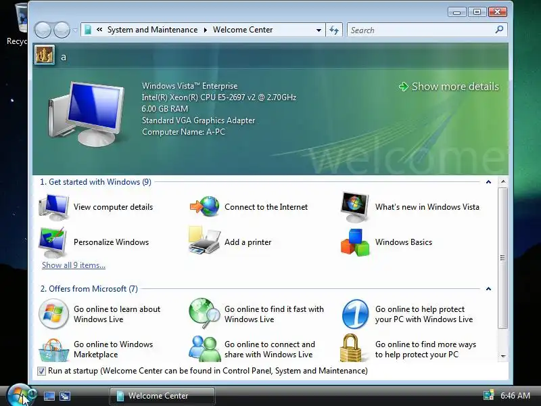
Task: Click the user account chess picture
Action: (45, 55)
